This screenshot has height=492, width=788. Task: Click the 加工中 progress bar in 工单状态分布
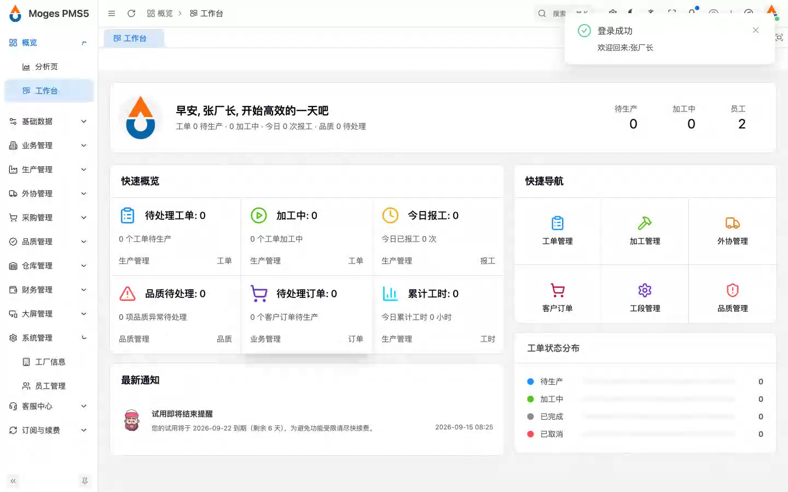click(659, 399)
